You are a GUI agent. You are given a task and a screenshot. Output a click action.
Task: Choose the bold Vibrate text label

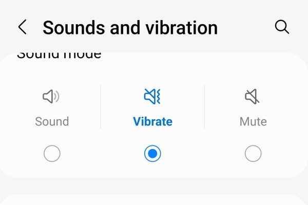pyautogui.click(x=152, y=121)
